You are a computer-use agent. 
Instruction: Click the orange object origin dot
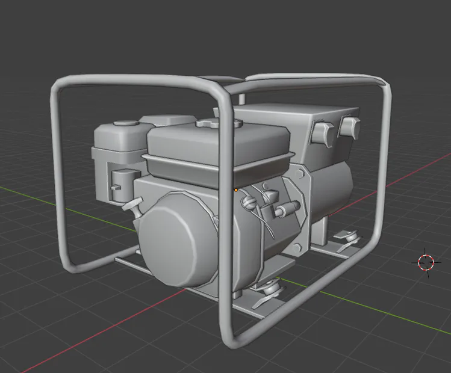[x=236, y=190]
